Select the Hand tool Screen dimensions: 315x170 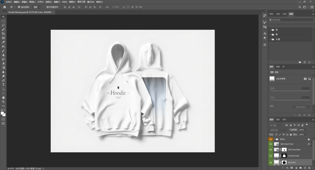tap(3, 97)
